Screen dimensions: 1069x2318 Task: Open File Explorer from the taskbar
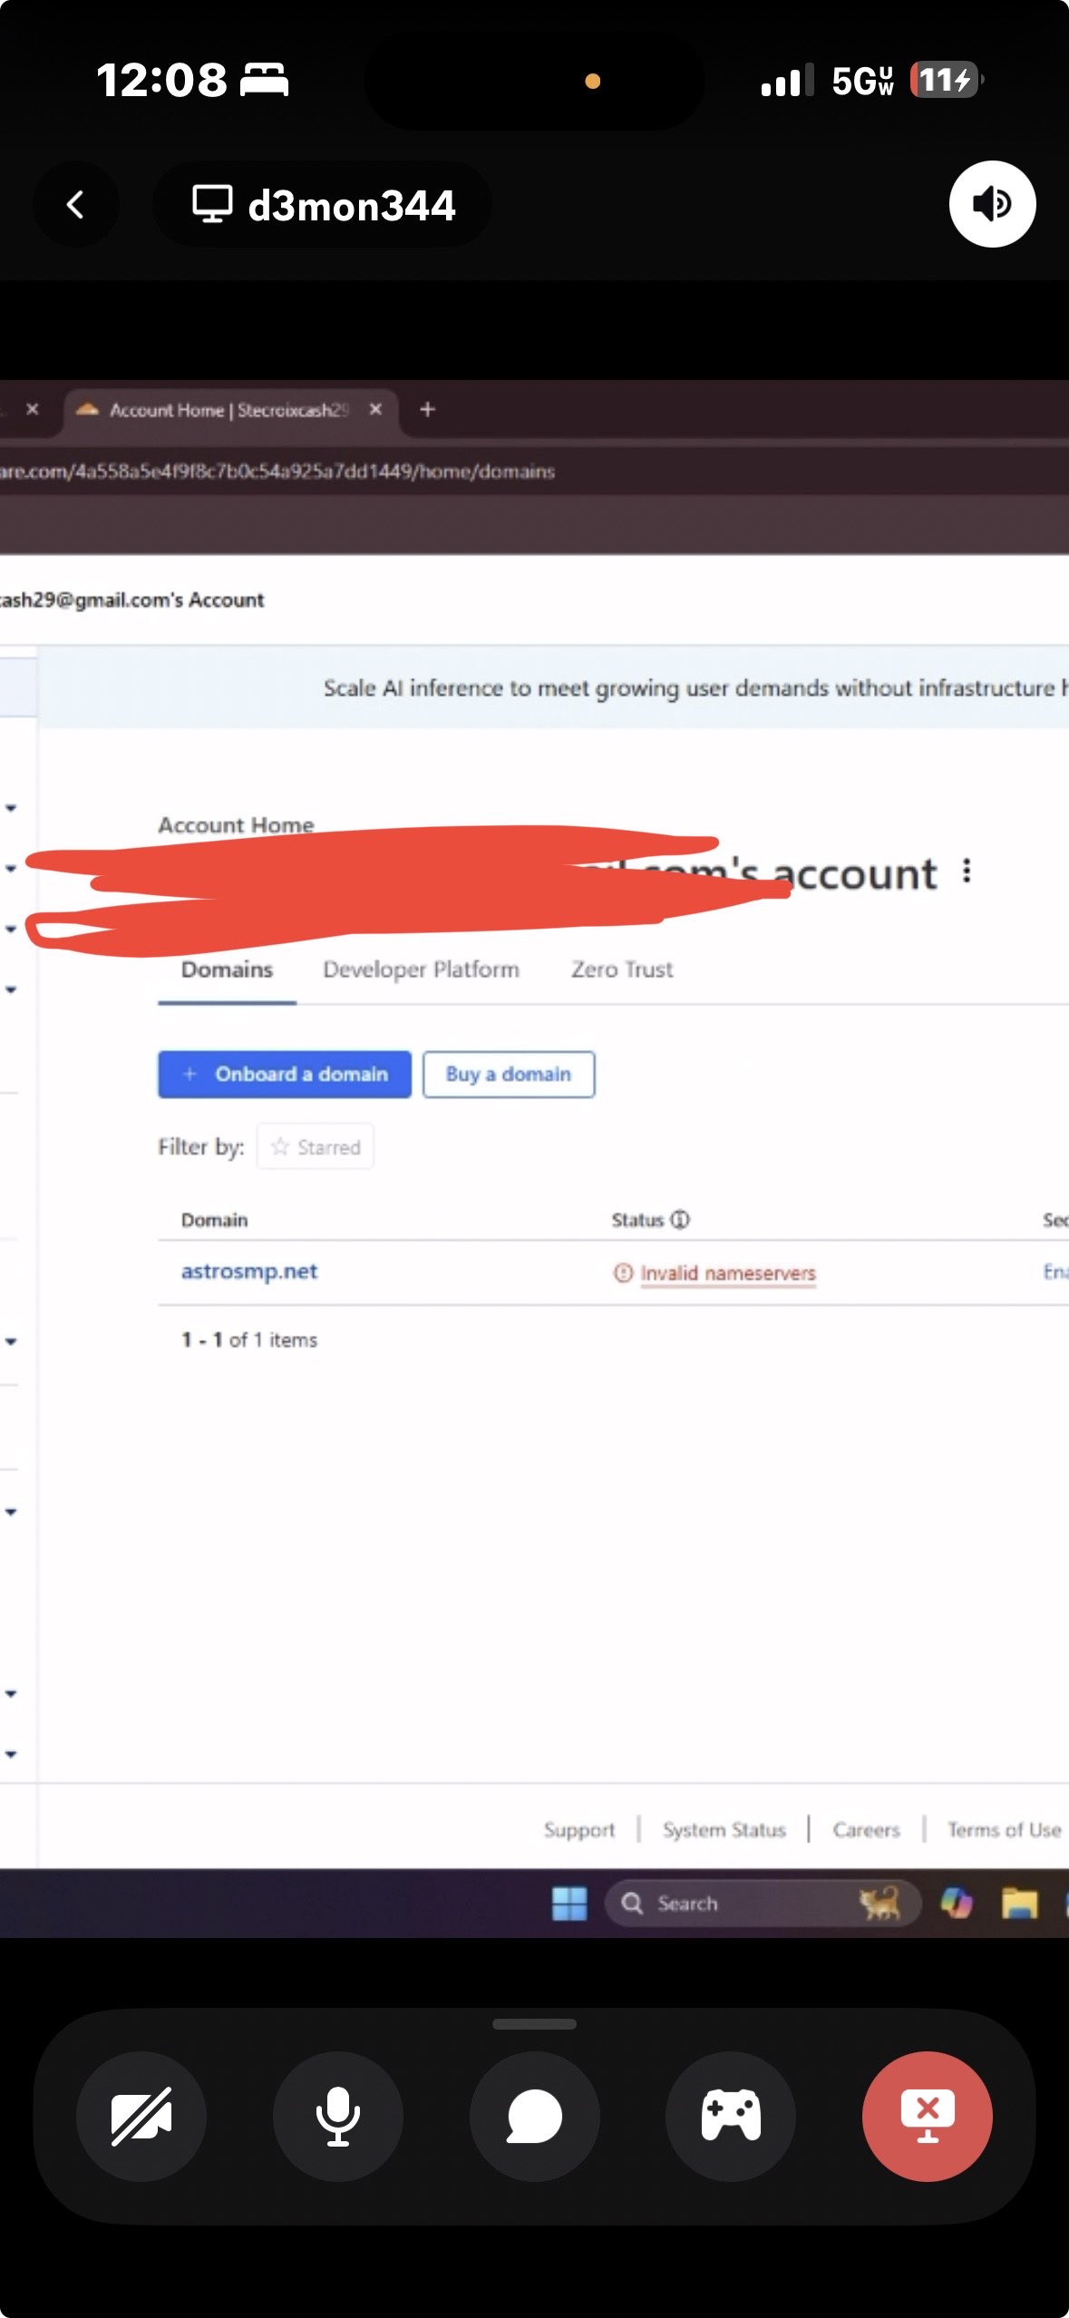[x=1019, y=1903]
